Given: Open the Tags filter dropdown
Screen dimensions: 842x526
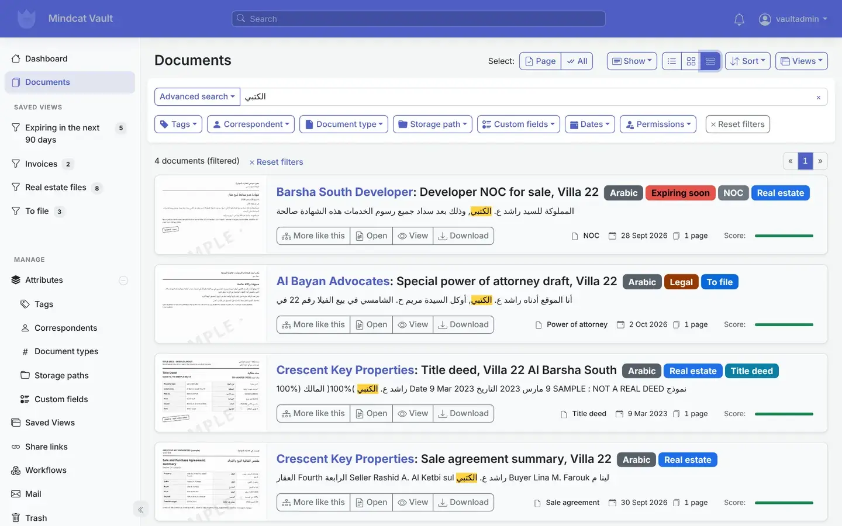Looking at the screenshot, I should pos(178,124).
